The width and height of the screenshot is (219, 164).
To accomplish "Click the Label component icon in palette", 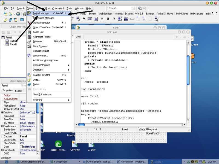I will tap(83, 19).
